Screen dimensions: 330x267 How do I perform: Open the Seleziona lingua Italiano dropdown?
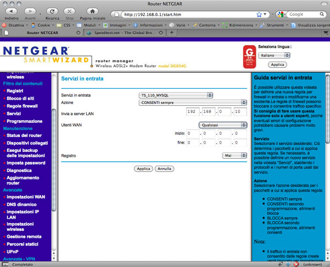(x=274, y=55)
